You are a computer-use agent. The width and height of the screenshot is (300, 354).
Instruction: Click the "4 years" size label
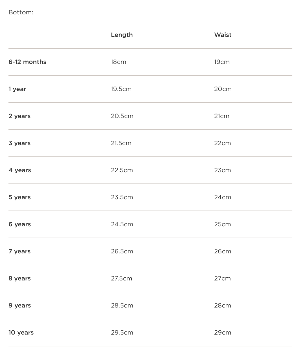point(20,170)
